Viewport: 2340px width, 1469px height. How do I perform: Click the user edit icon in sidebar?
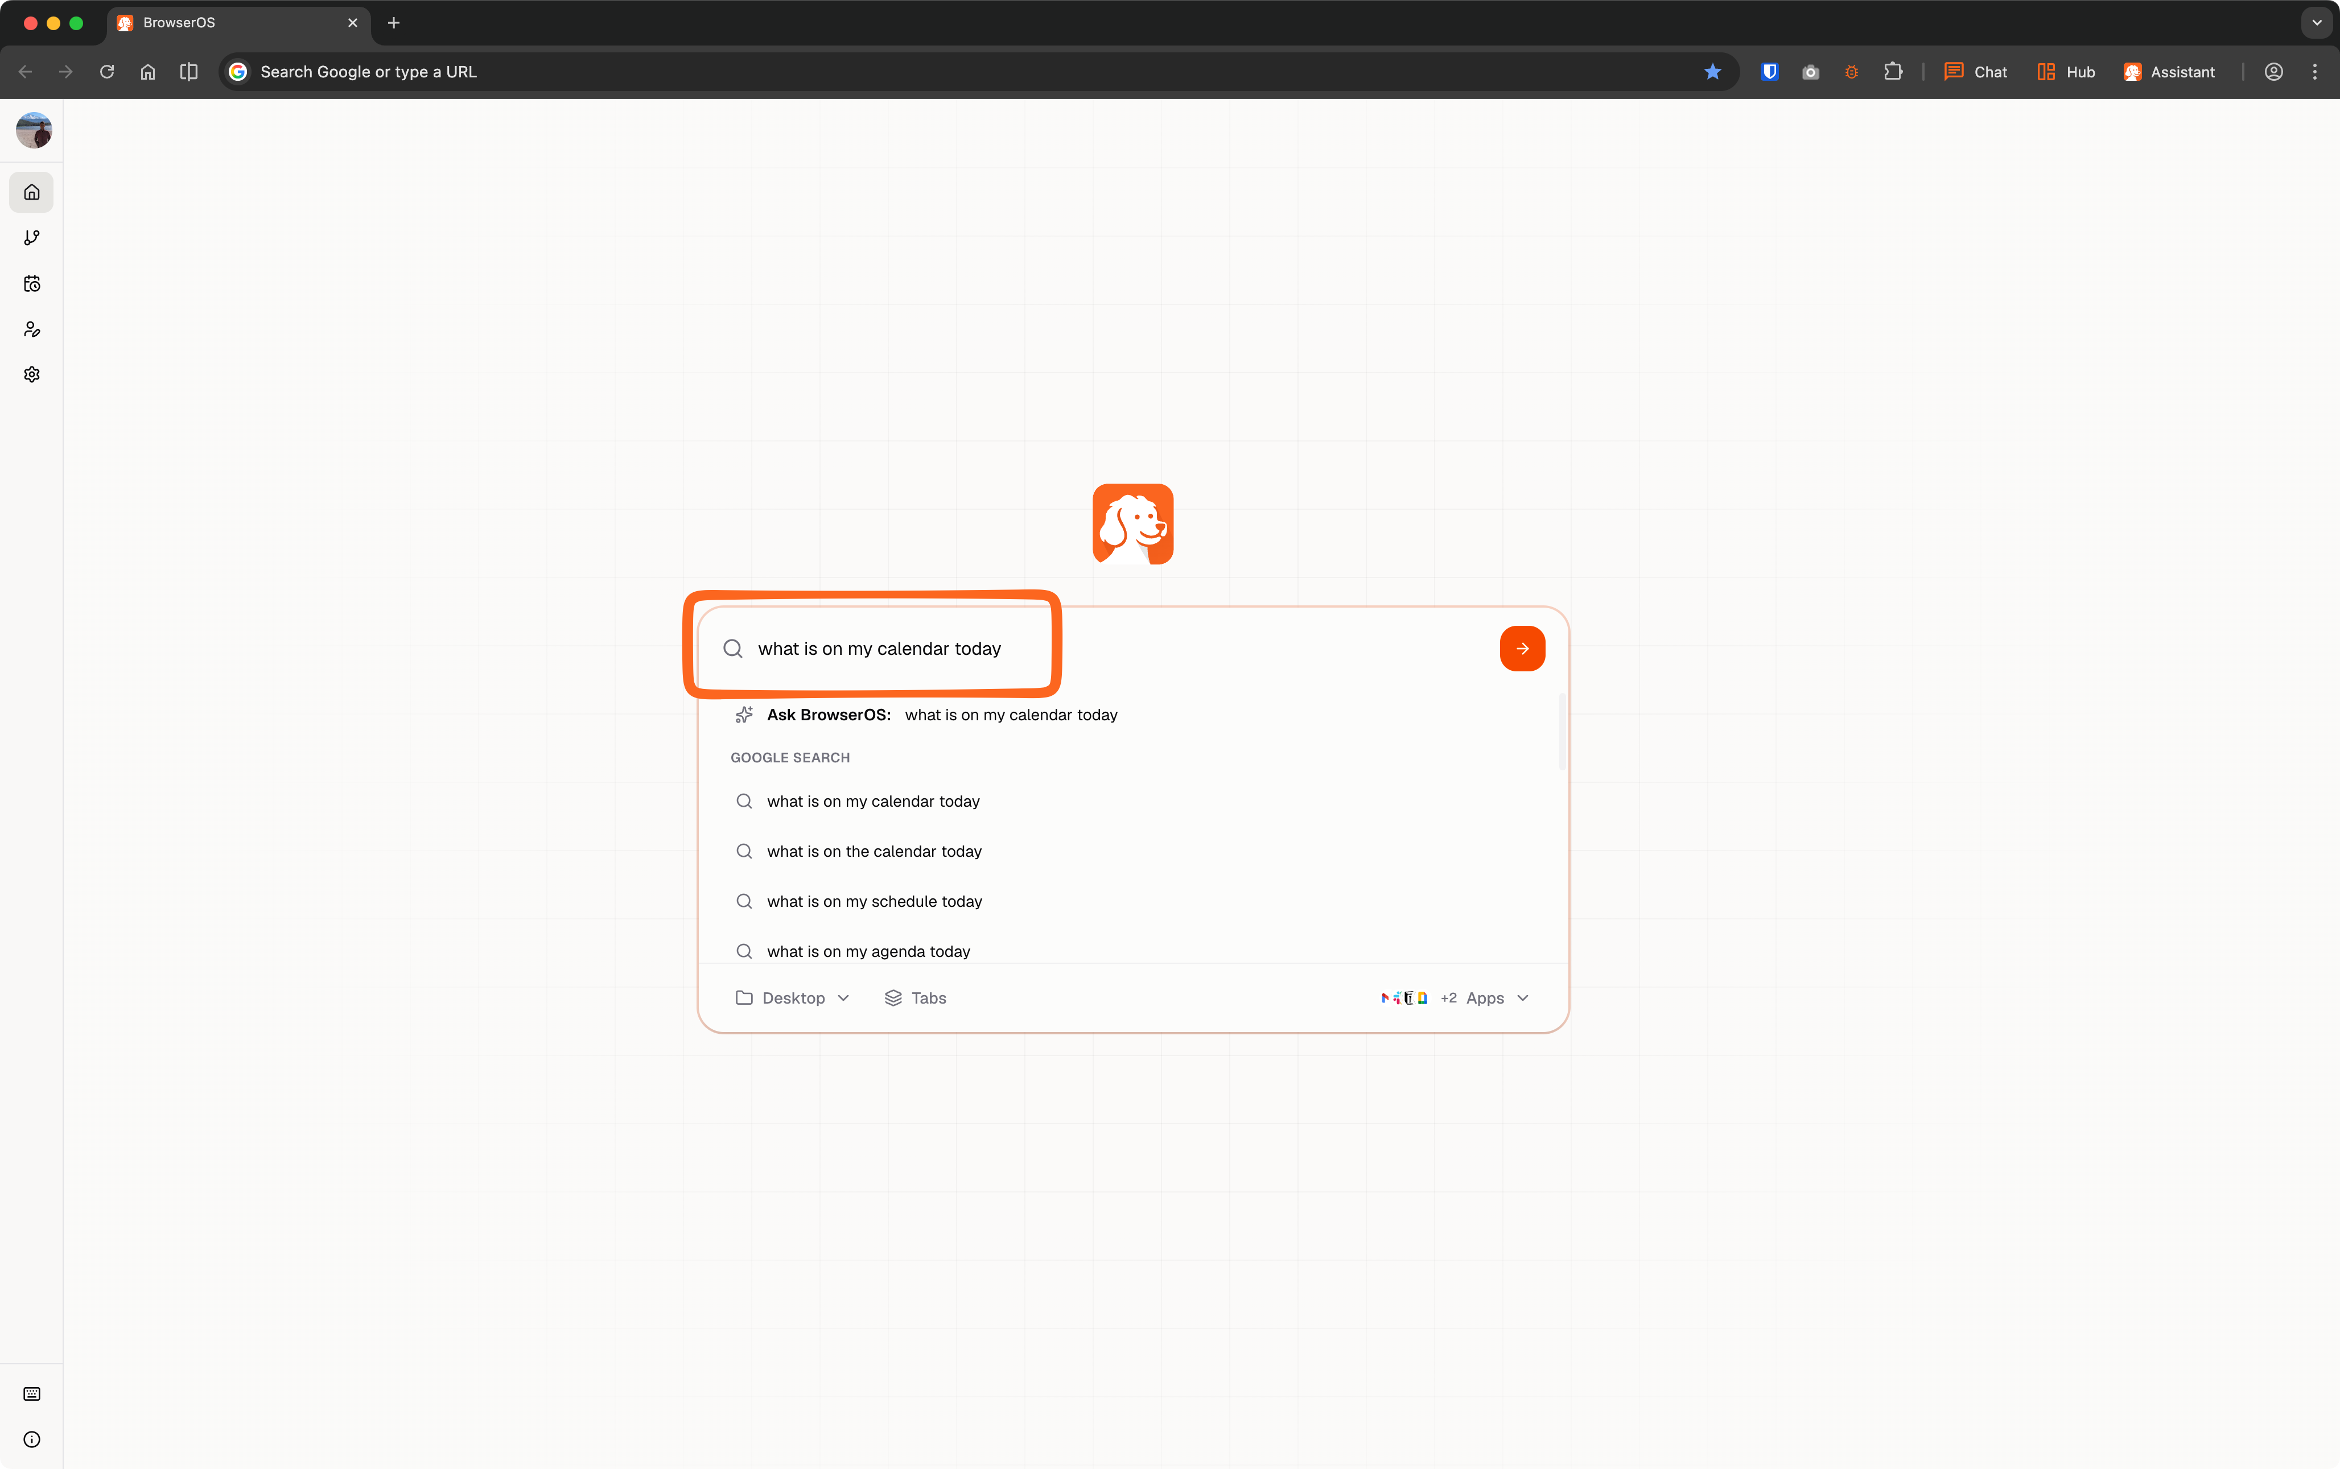[32, 329]
